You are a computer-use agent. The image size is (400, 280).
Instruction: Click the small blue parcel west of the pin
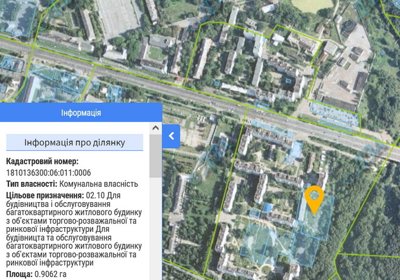pyautogui.click(x=268, y=209)
